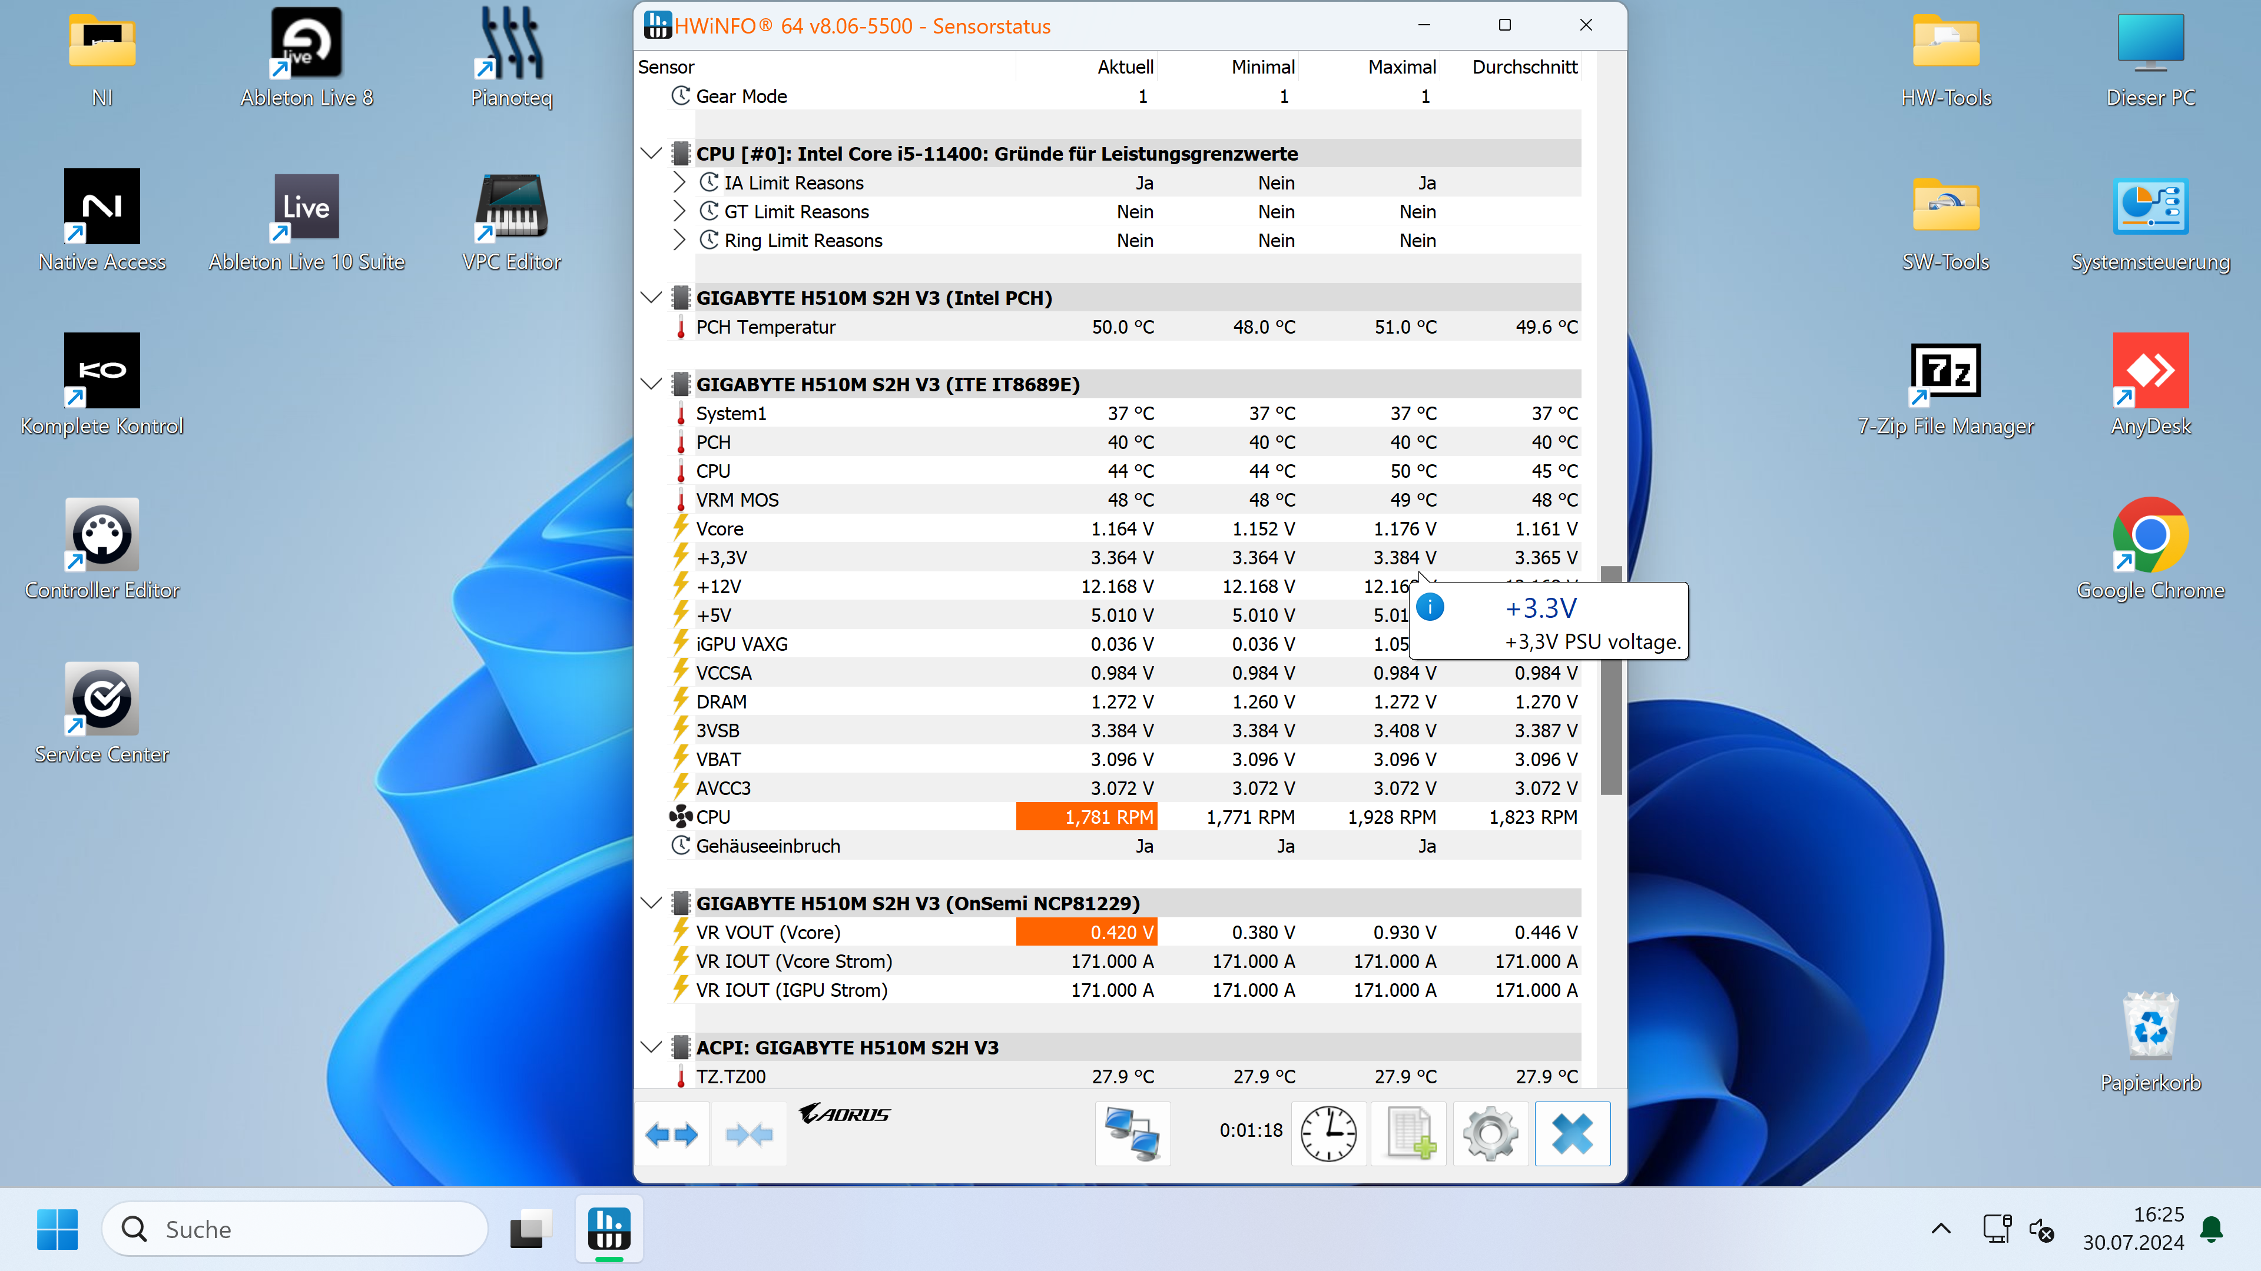
Task: Click the logging start sheet icon
Action: coord(1409,1133)
